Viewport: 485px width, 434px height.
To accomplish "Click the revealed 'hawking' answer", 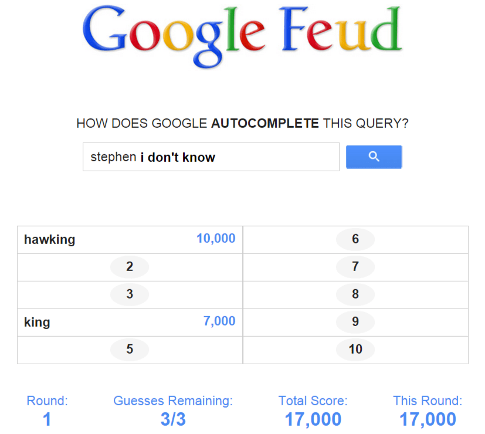I will (50, 239).
